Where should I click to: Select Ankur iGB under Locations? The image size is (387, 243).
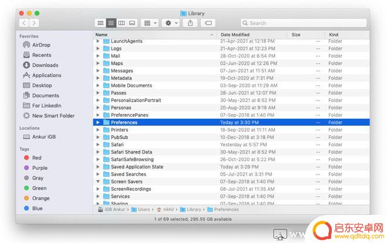[x=39, y=137]
